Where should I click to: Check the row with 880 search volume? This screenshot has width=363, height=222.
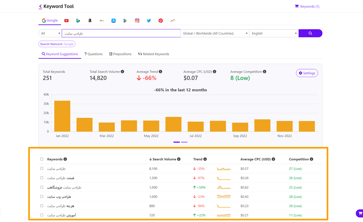(42, 205)
